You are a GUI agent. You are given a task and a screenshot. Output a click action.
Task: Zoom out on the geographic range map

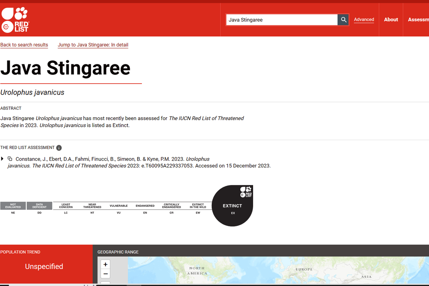point(105,274)
